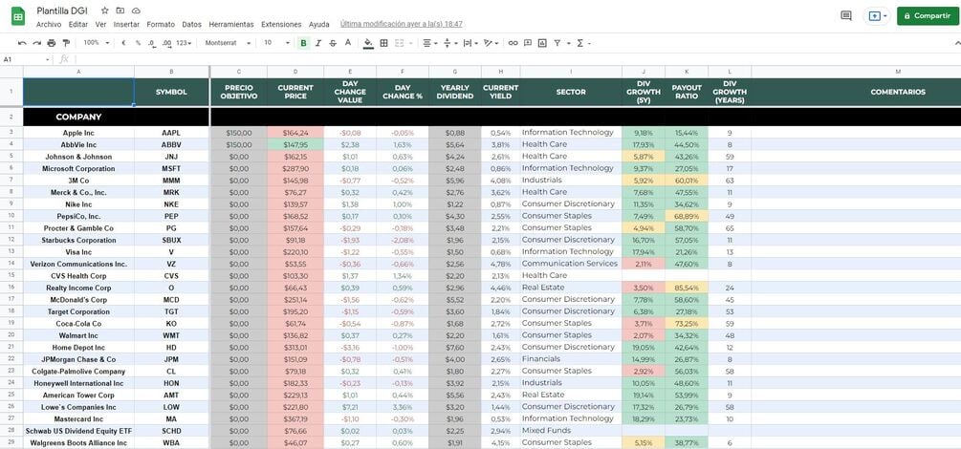Open the text color picker
961x449 pixels.
348,43
